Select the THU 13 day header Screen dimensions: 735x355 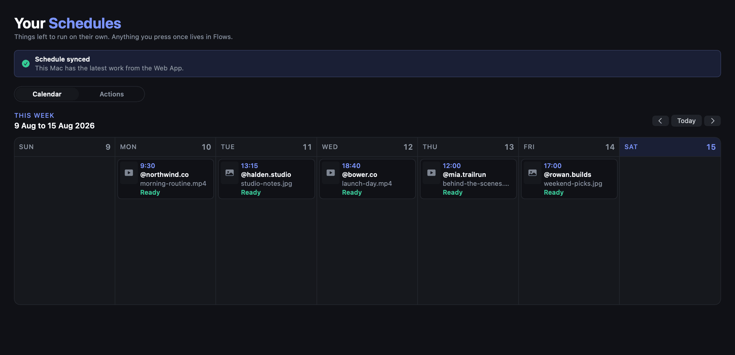click(468, 147)
